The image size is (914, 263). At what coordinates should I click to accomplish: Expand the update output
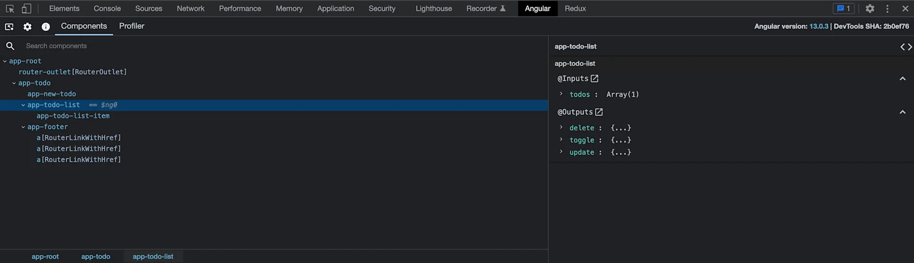[x=561, y=152]
